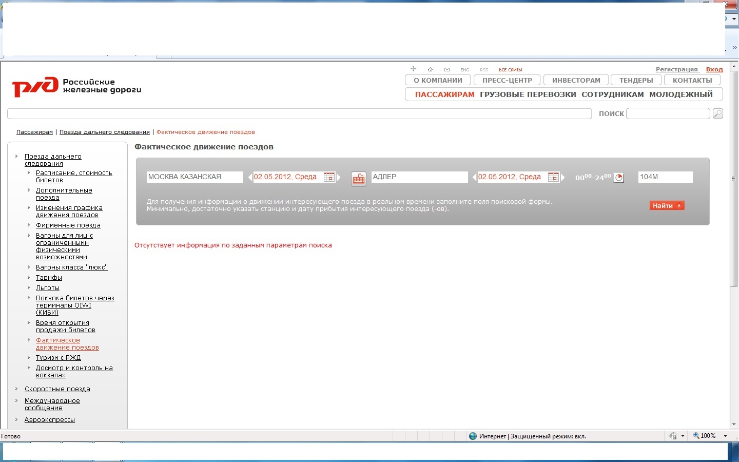This screenshot has height=462, width=739.
Task: Click previous-day arrow before the departure date
Action: [x=250, y=177]
